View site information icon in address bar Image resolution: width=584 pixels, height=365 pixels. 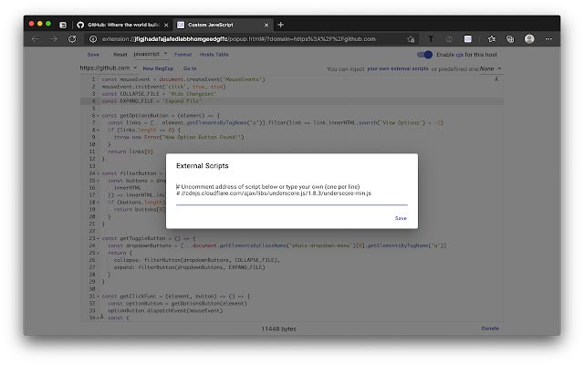pos(93,39)
